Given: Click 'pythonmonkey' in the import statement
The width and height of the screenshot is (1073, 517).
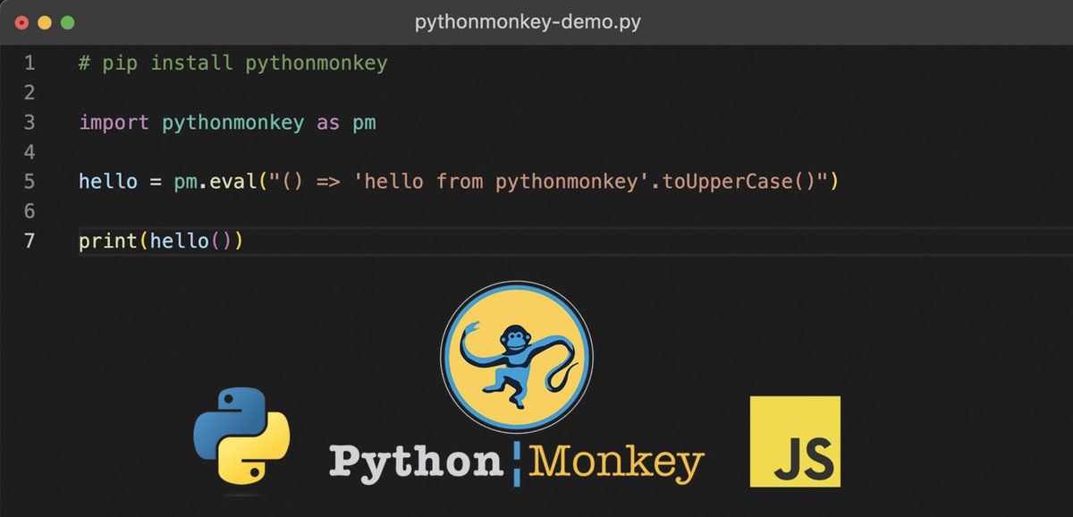Looking at the screenshot, I should click(x=232, y=123).
